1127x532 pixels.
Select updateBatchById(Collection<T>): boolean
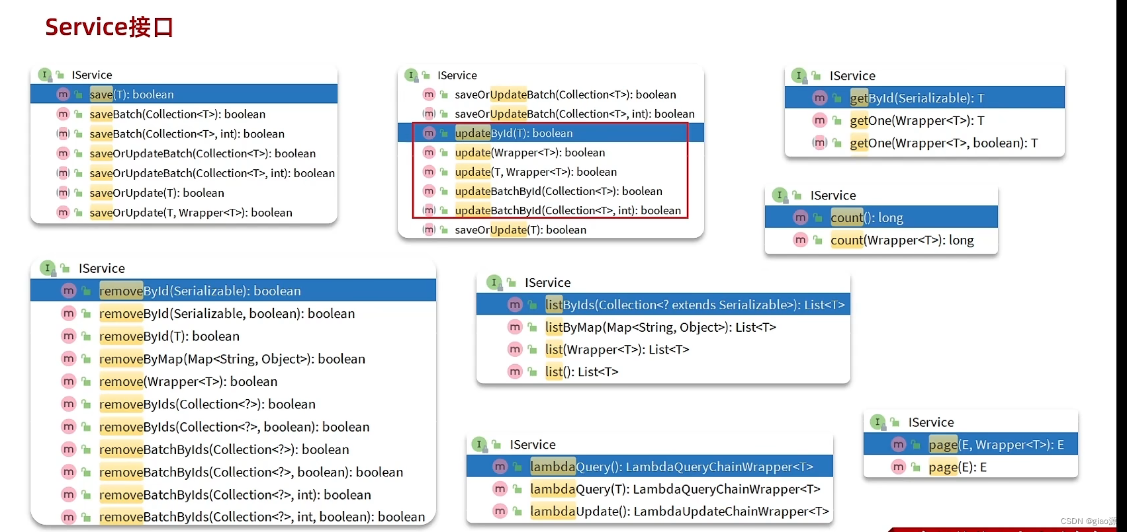point(559,191)
